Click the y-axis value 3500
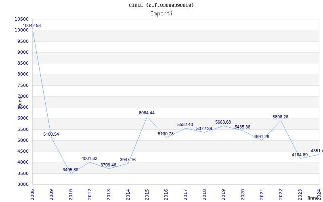 tap(23, 174)
